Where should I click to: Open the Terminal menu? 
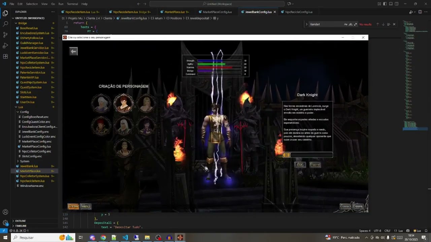[72, 4]
